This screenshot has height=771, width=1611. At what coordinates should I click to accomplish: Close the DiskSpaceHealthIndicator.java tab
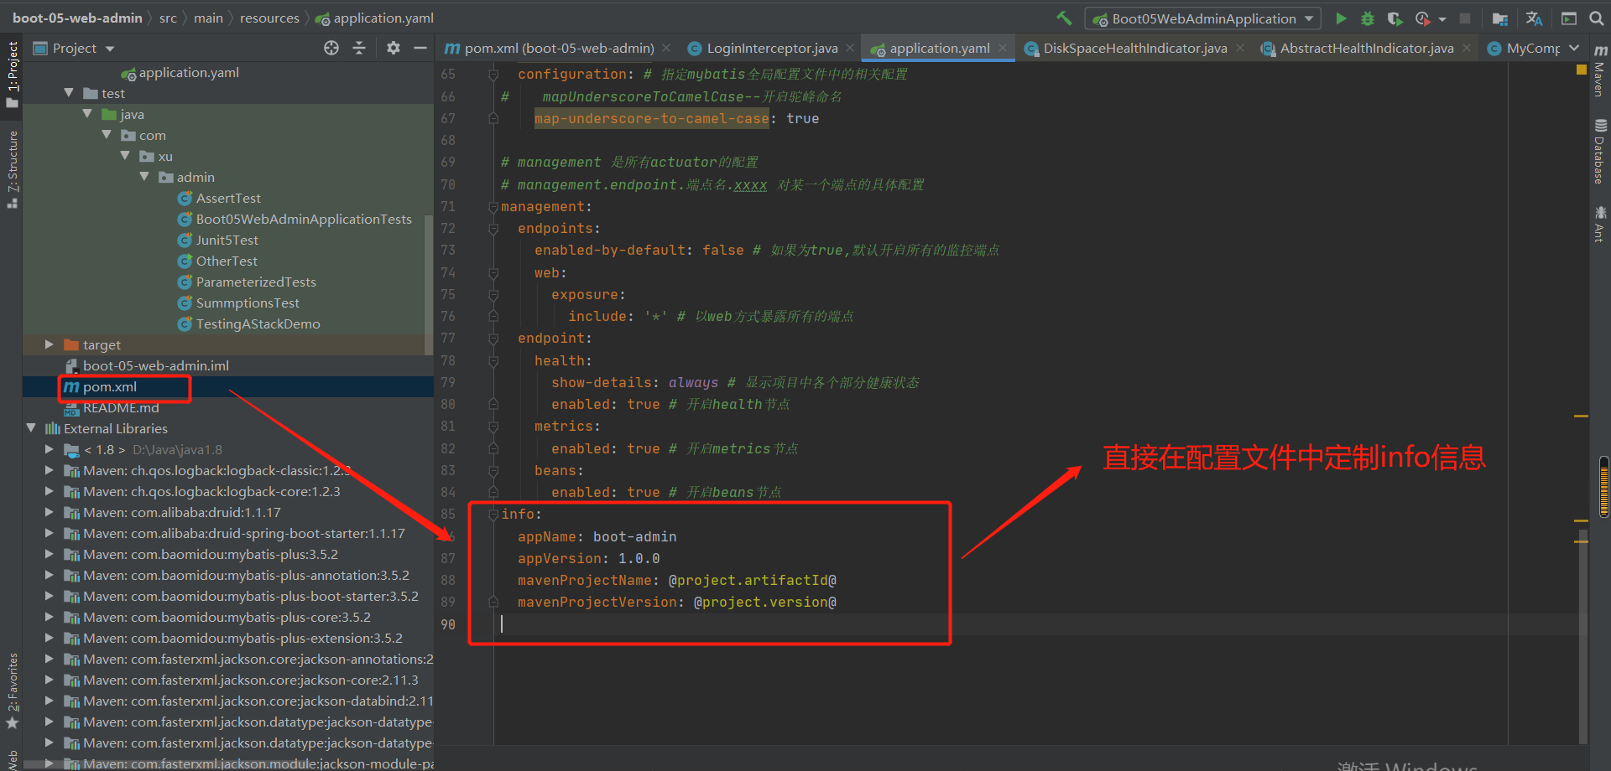(1240, 49)
